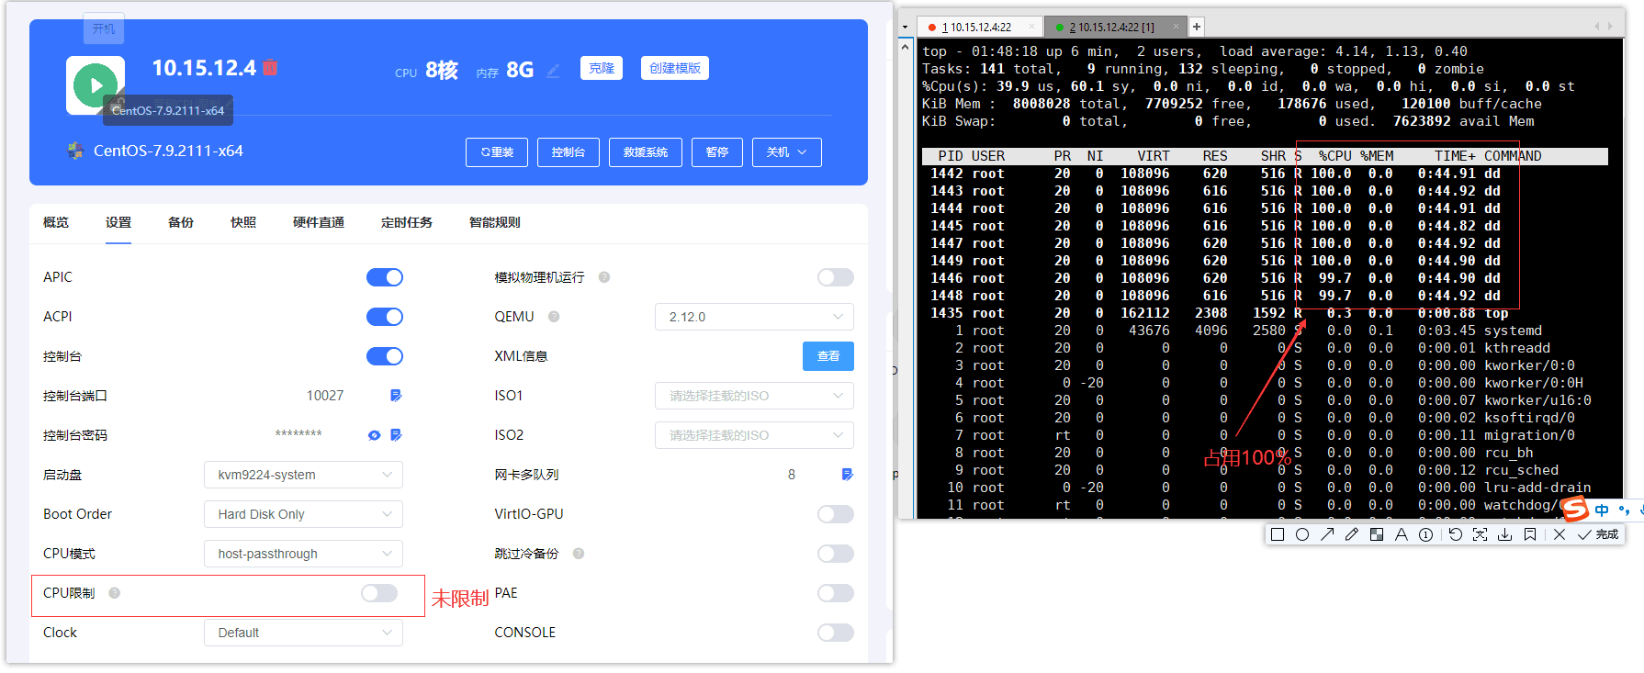
Task: Open the 启动盘 kvm9224-system dropdown
Action: [303, 475]
